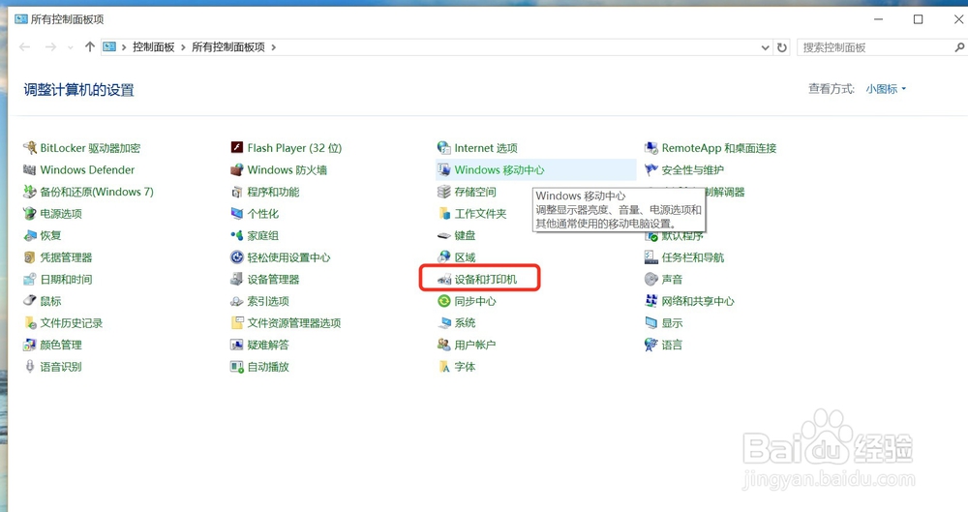The image size is (968, 512).
Task: Click the 凭据管理器 icon
Action: tap(30, 257)
